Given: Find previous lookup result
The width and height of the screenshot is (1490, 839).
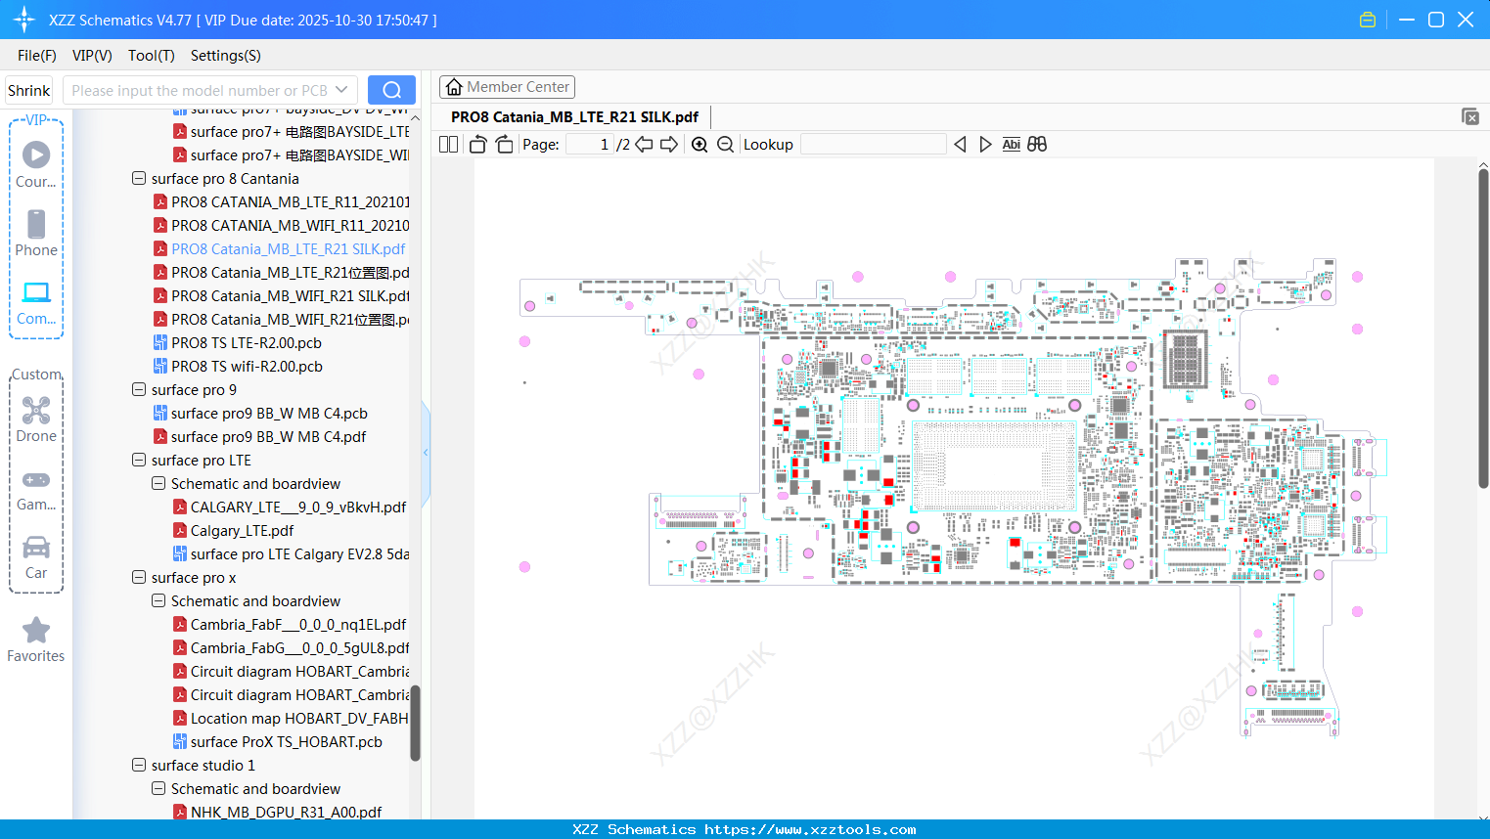Looking at the screenshot, I should (x=960, y=145).
